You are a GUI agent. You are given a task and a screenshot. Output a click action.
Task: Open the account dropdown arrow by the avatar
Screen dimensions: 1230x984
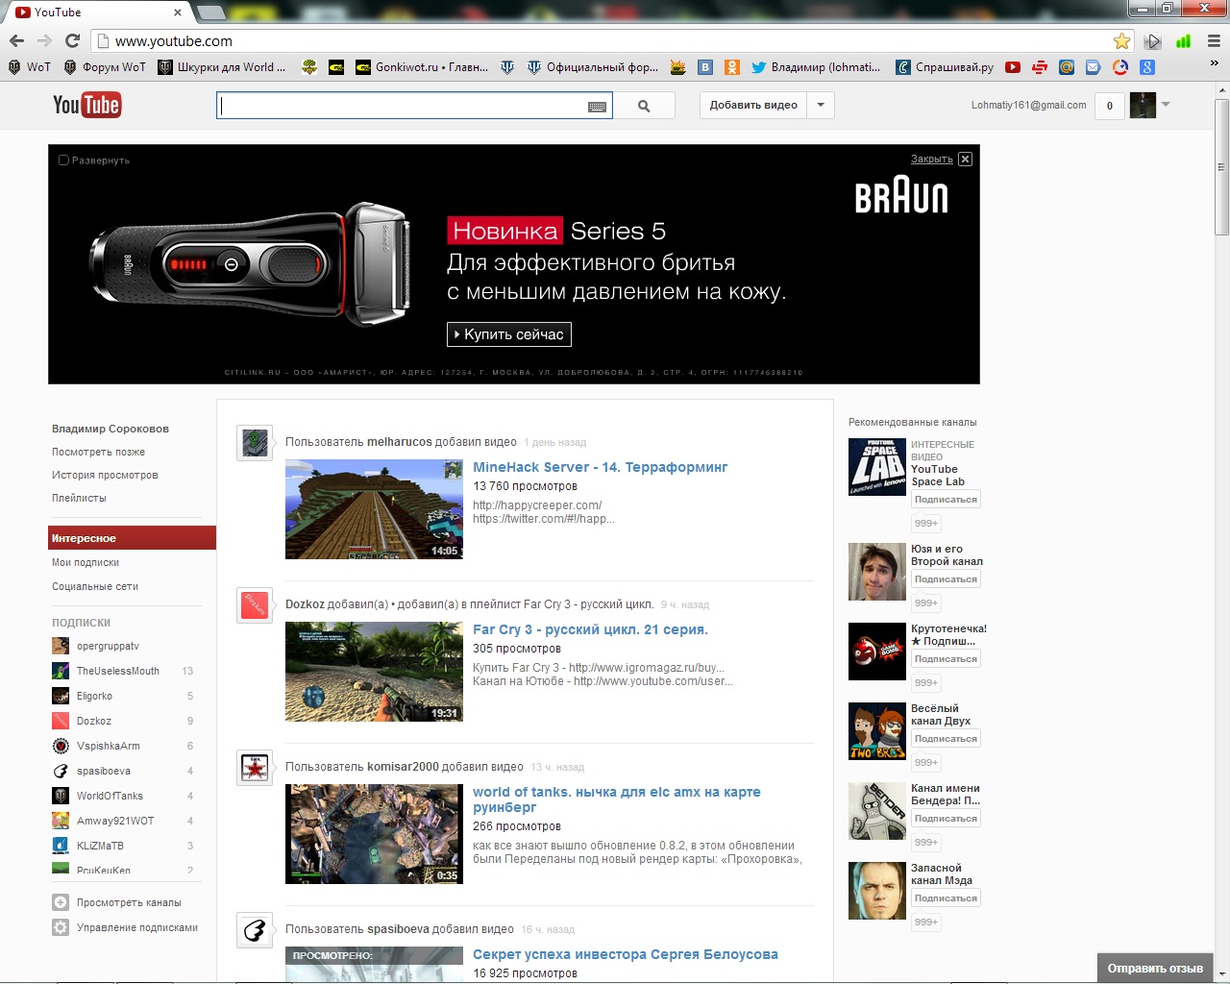pos(1166,104)
